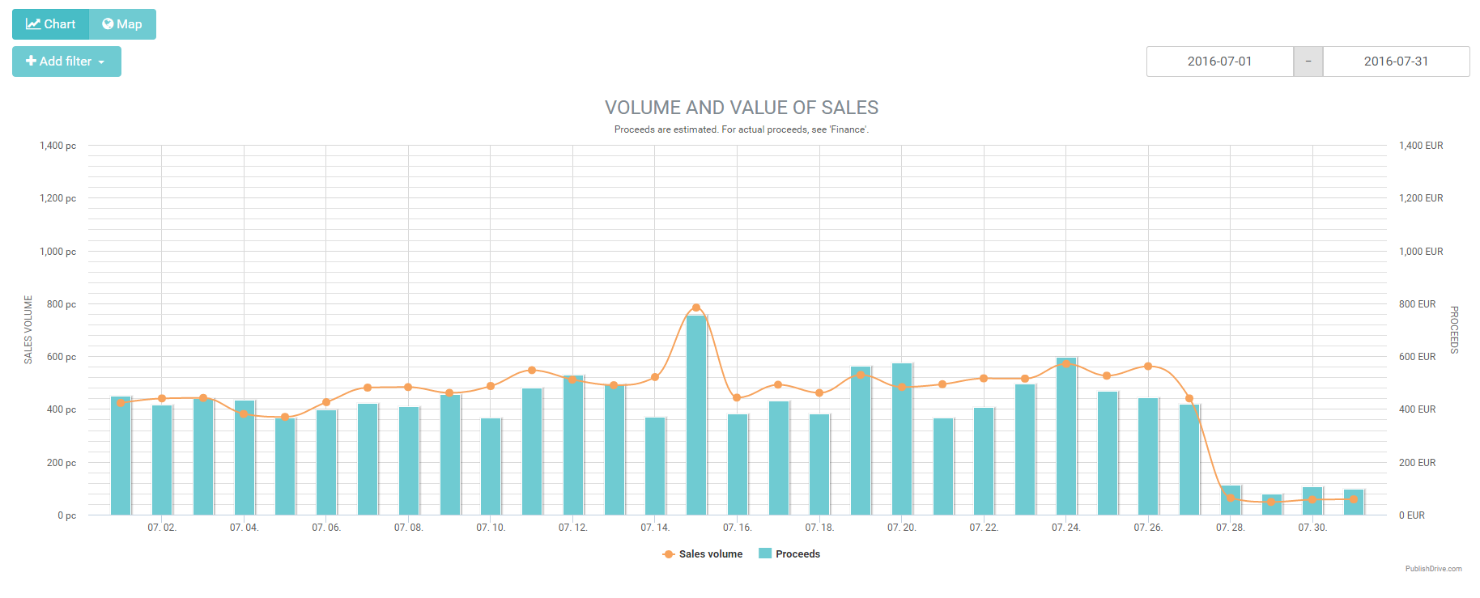
Task: Click the Proceeds bar for 07. 08.
Action: click(x=409, y=460)
